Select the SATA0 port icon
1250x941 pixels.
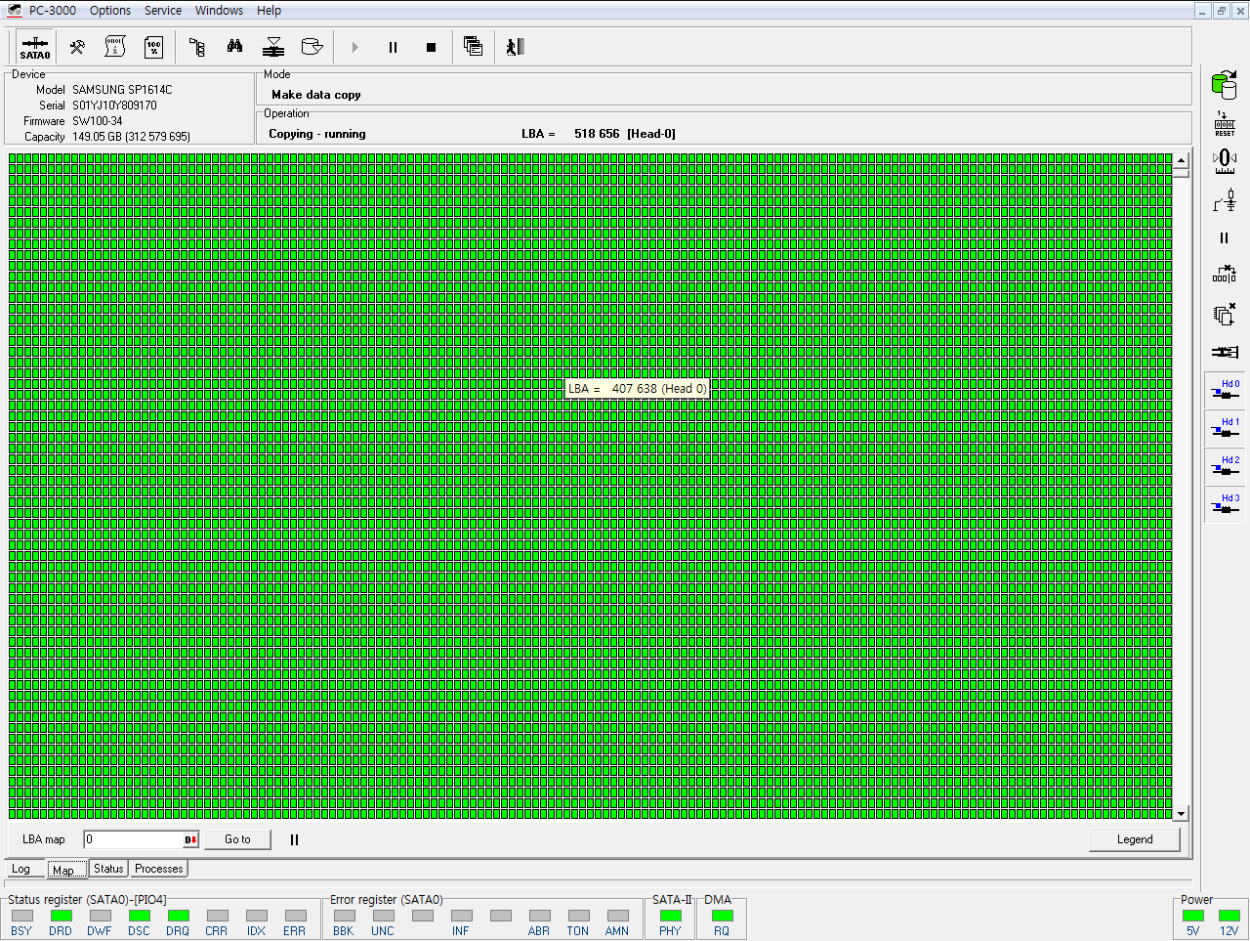[x=34, y=46]
